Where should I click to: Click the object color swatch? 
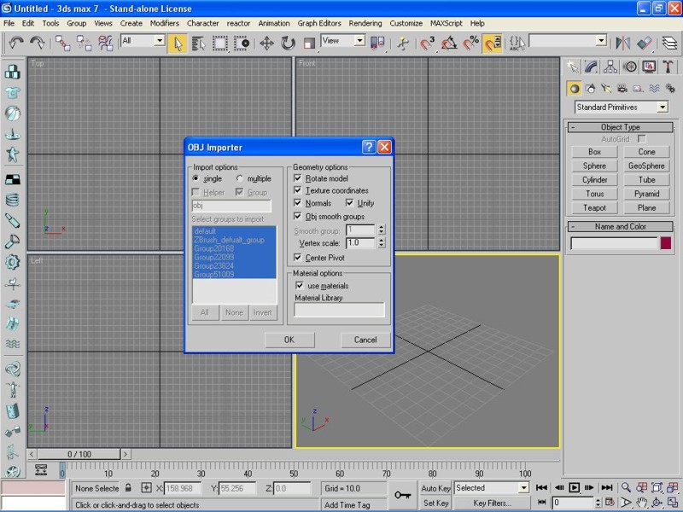pos(666,243)
